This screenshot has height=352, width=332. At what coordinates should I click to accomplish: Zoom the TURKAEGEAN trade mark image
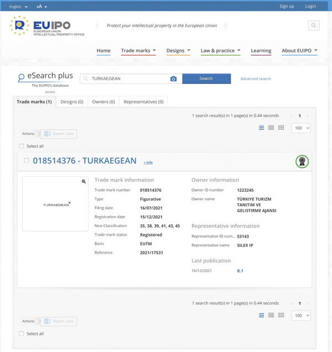click(84, 181)
